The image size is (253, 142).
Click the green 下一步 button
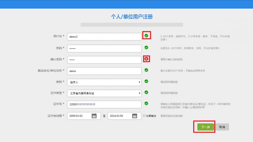point(205,127)
